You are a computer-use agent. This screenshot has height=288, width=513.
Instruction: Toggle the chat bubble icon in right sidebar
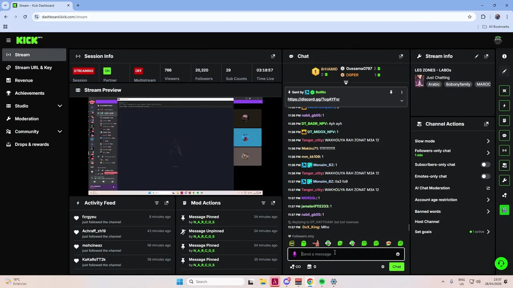coord(504,135)
